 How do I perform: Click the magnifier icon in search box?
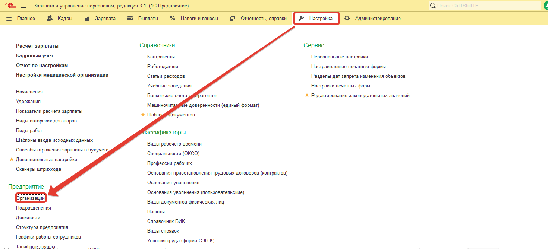(433, 6)
